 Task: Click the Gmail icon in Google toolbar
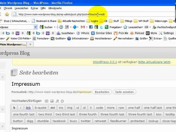click(x=83, y=27)
